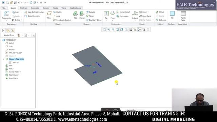The image size is (217, 122).
Task: Open the Family Table
Action: pyautogui.click(x=183, y=16)
